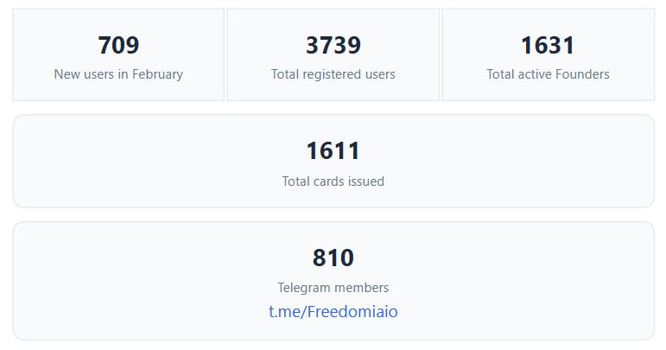
Task: Select the 'Total active Founders' label
Action: click(x=548, y=74)
